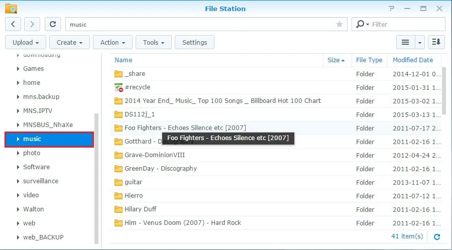Go back with the back arrow

tap(13, 24)
